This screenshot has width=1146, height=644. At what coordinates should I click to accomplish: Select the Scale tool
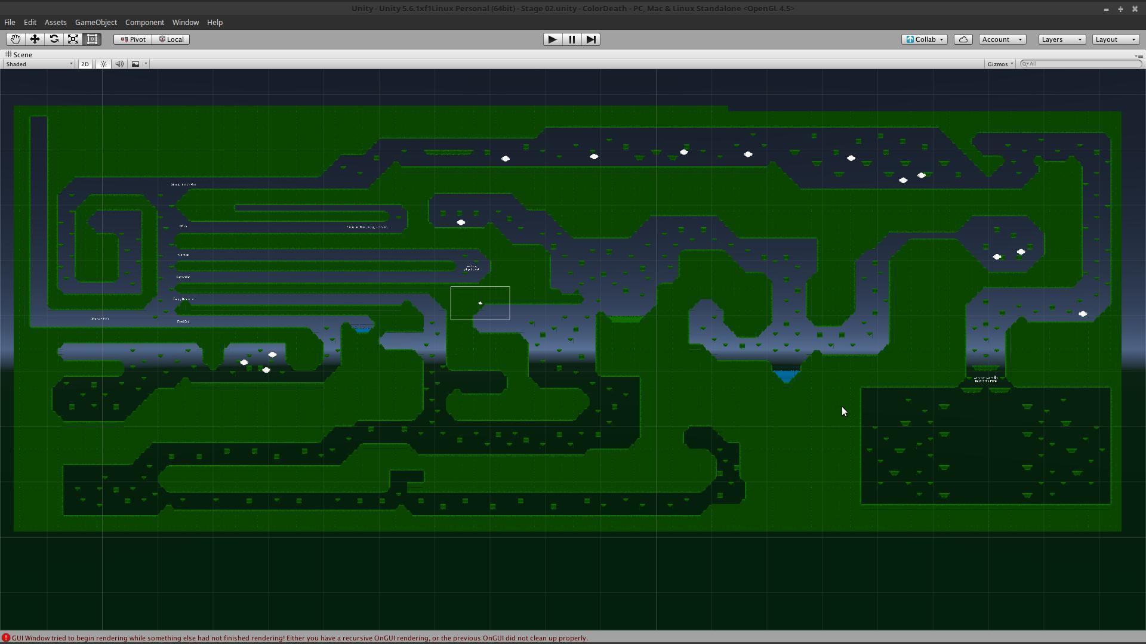click(x=73, y=39)
